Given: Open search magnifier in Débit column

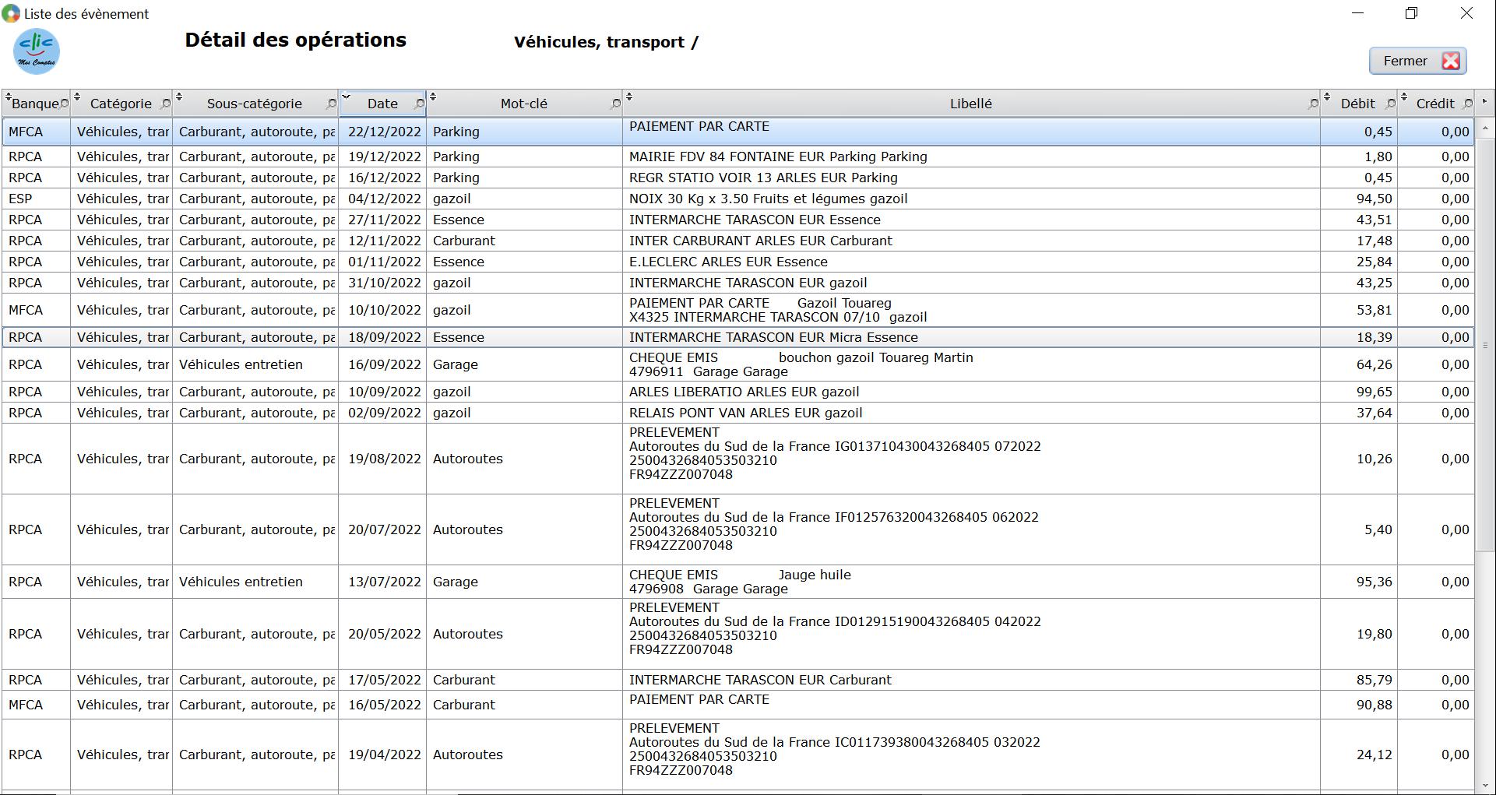Looking at the screenshot, I should 1390,104.
